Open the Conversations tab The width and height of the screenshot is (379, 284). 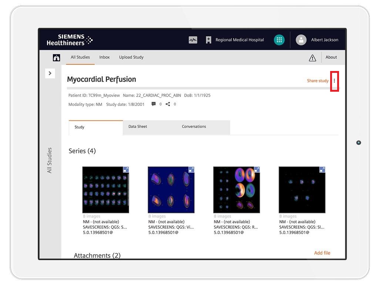[x=194, y=126]
